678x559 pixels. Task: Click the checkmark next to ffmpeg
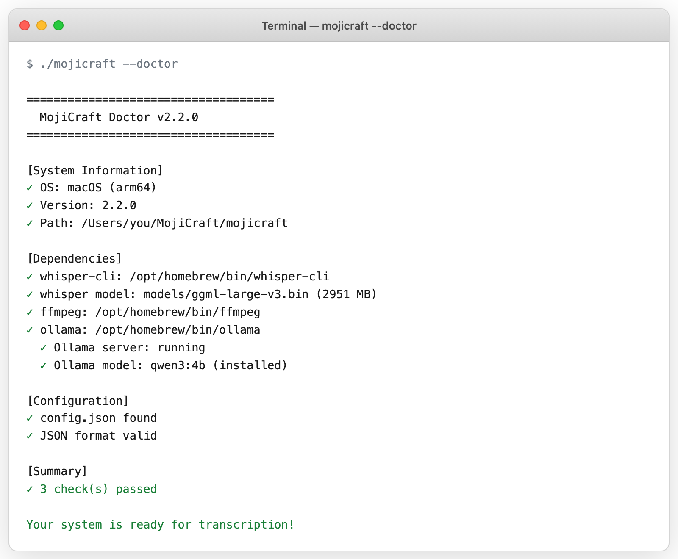point(30,312)
